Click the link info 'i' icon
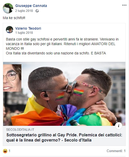The width and height of the screenshot is (129, 157). (119, 126)
